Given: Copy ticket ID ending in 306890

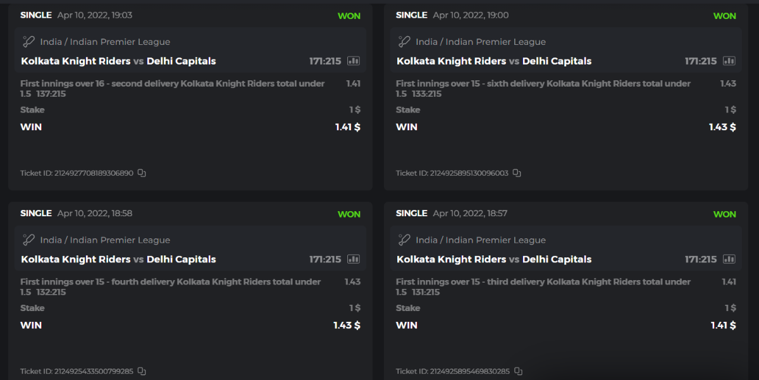Looking at the screenshot, I should pyautogui.click(x=142, y=173).
